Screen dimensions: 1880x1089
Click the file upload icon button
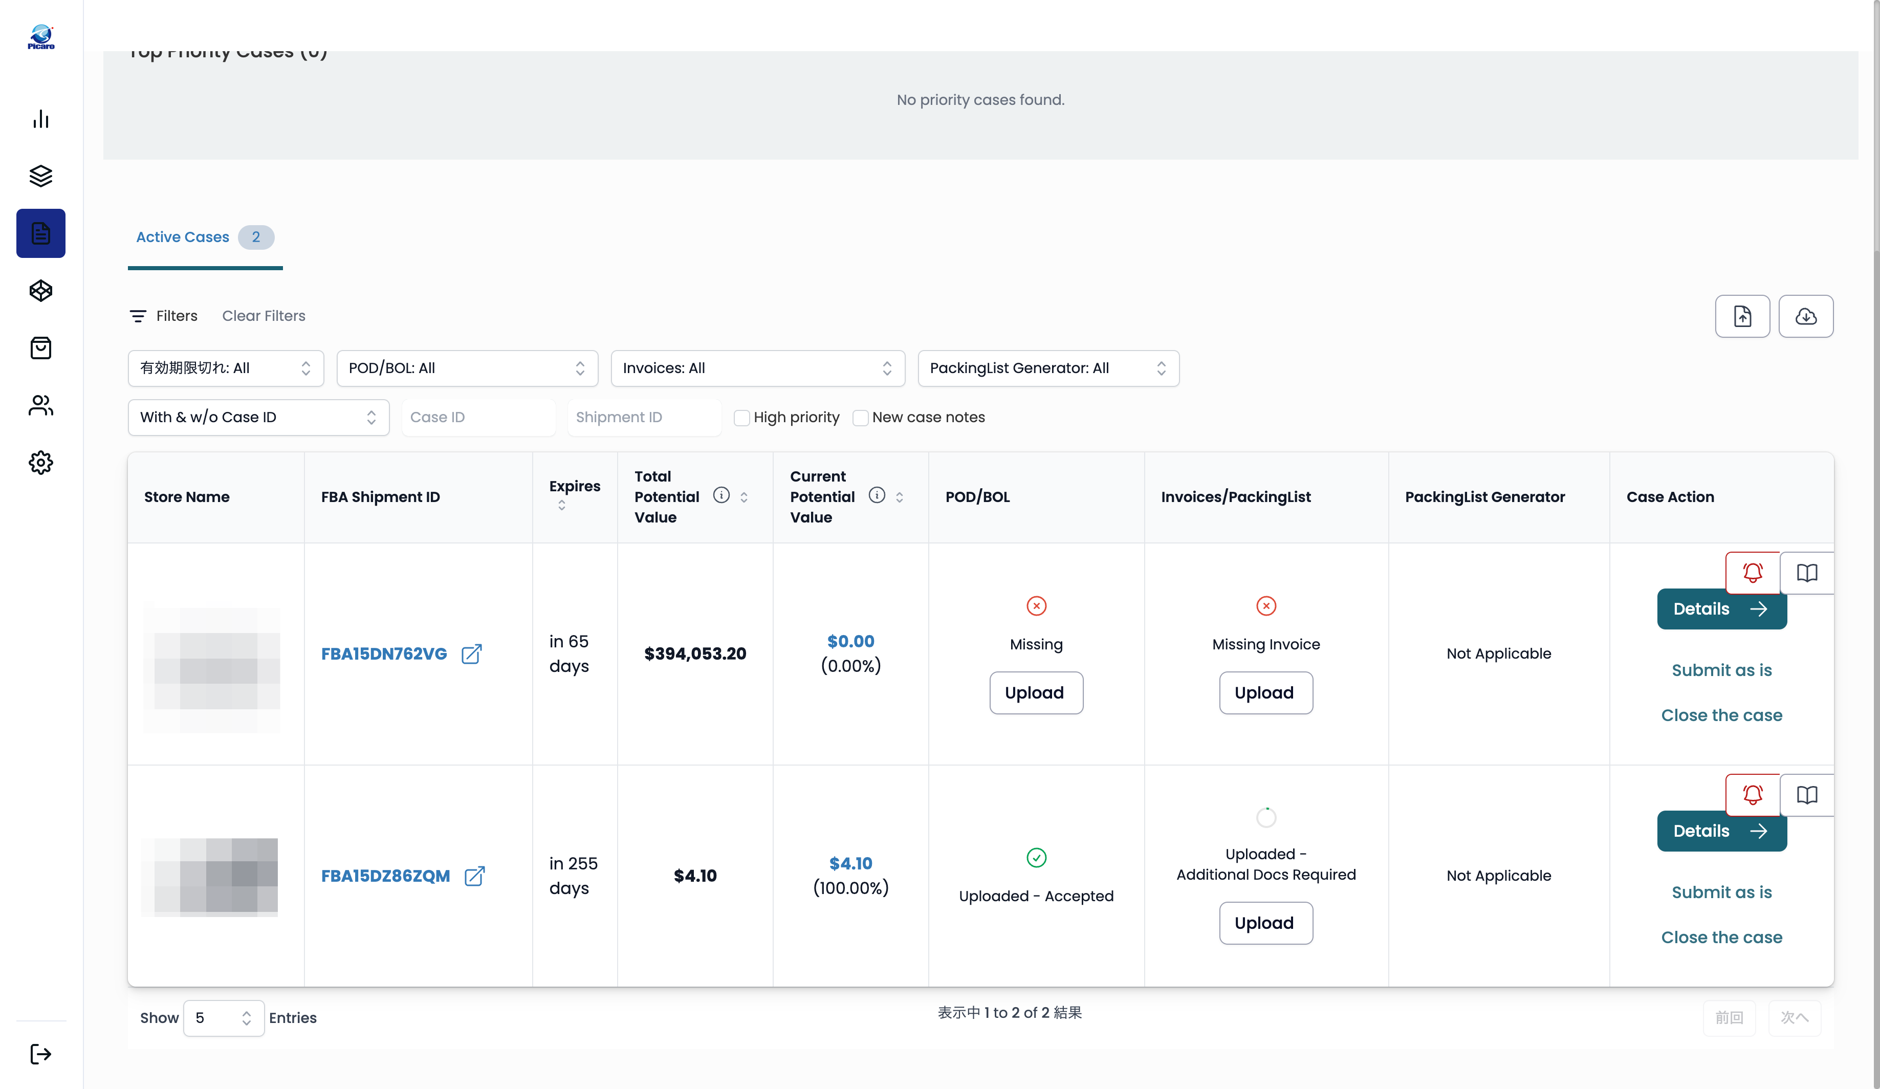1742,316
